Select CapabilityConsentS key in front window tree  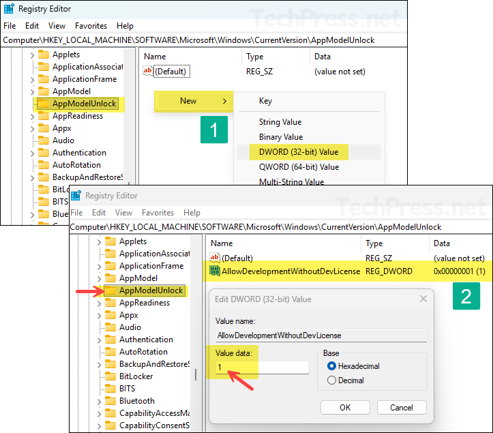click(154, 425)
